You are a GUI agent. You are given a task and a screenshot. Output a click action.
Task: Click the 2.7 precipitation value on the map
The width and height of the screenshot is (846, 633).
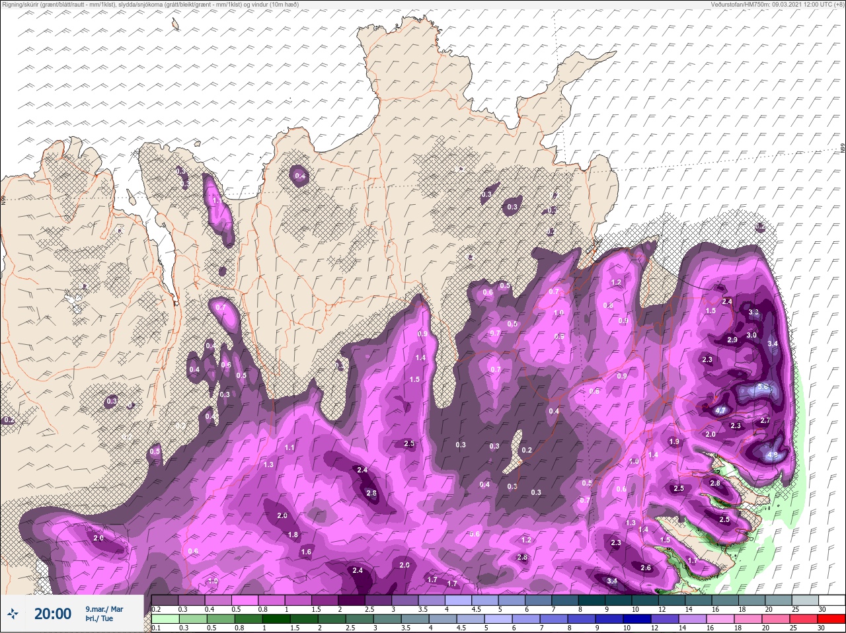pos(765,420)
